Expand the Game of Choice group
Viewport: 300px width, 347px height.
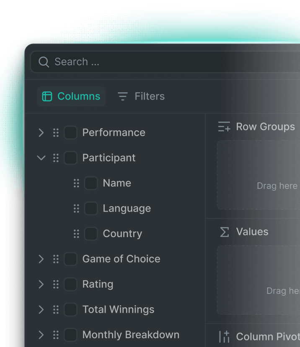pos(41,259)
